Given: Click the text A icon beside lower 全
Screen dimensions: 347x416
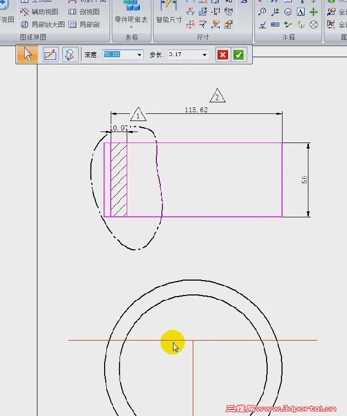Looking at the screenshot, I should [331, 24].
